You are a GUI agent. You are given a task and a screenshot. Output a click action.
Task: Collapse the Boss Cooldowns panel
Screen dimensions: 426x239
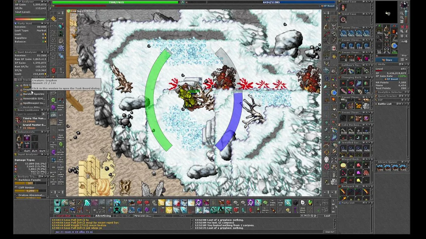pyautogui.click(x=45, y=110)
